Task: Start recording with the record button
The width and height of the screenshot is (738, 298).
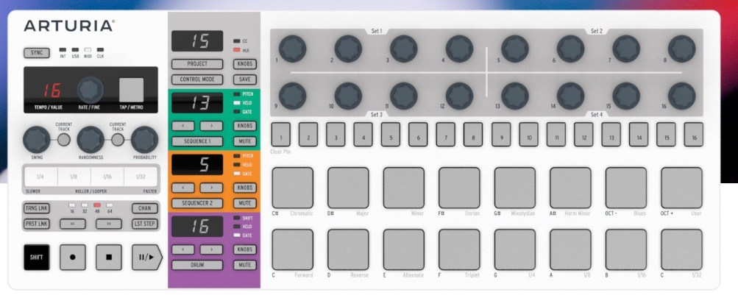Action: (73, 258)
